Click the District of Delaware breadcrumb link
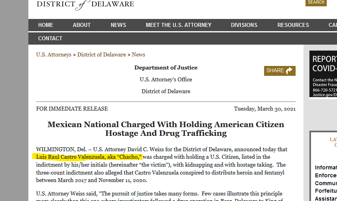Image resolution: width=337 pixels, height=201 pixels. (101, 55)
